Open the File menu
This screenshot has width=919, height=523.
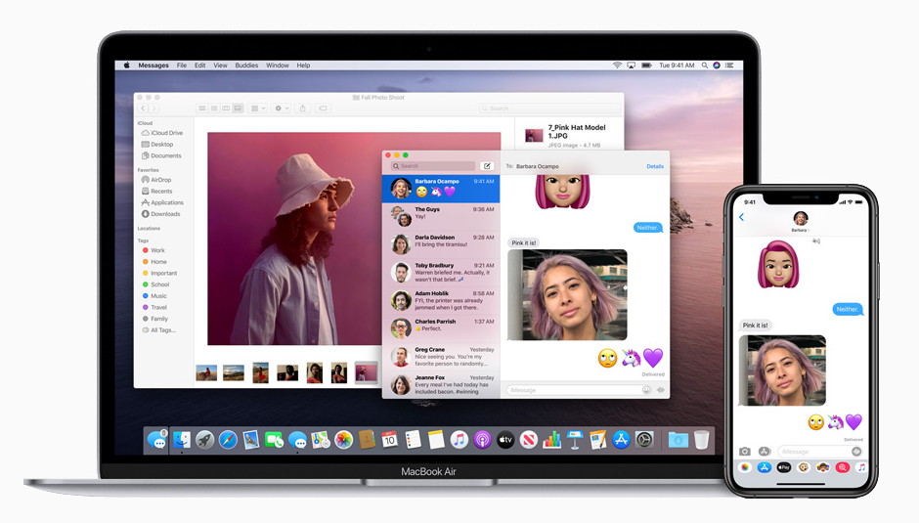182,65
